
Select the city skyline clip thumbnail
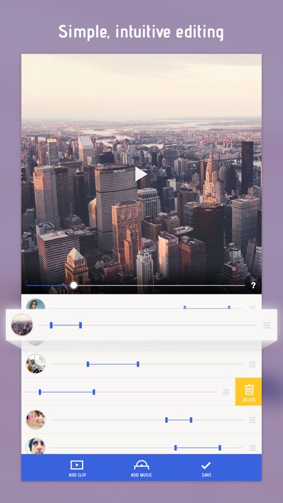tap(22, 325)
